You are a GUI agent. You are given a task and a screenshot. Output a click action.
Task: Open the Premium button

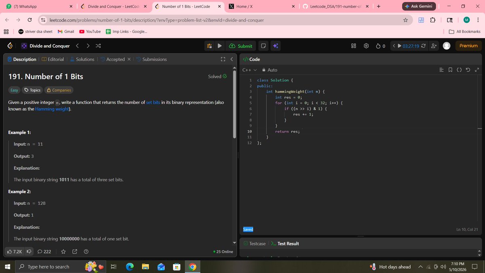pos(468,46)
